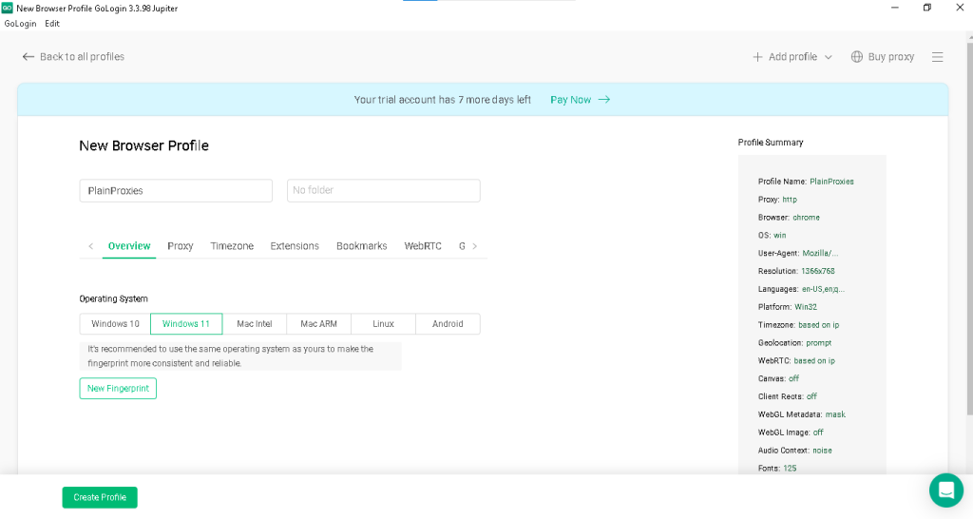Viewport: 973px width, 519px height.
Task: Click the Proxy: http summary entry
Action: [x=777, y=200]
